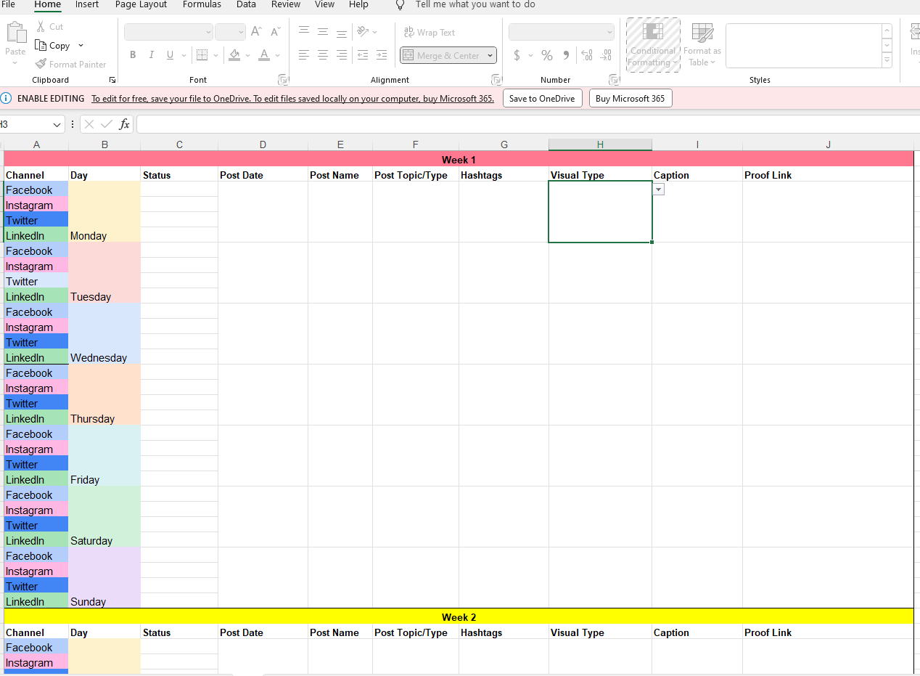Click Top Align icon
The height and width of the screenshot is (676, 920).
[x=304, y=32]
